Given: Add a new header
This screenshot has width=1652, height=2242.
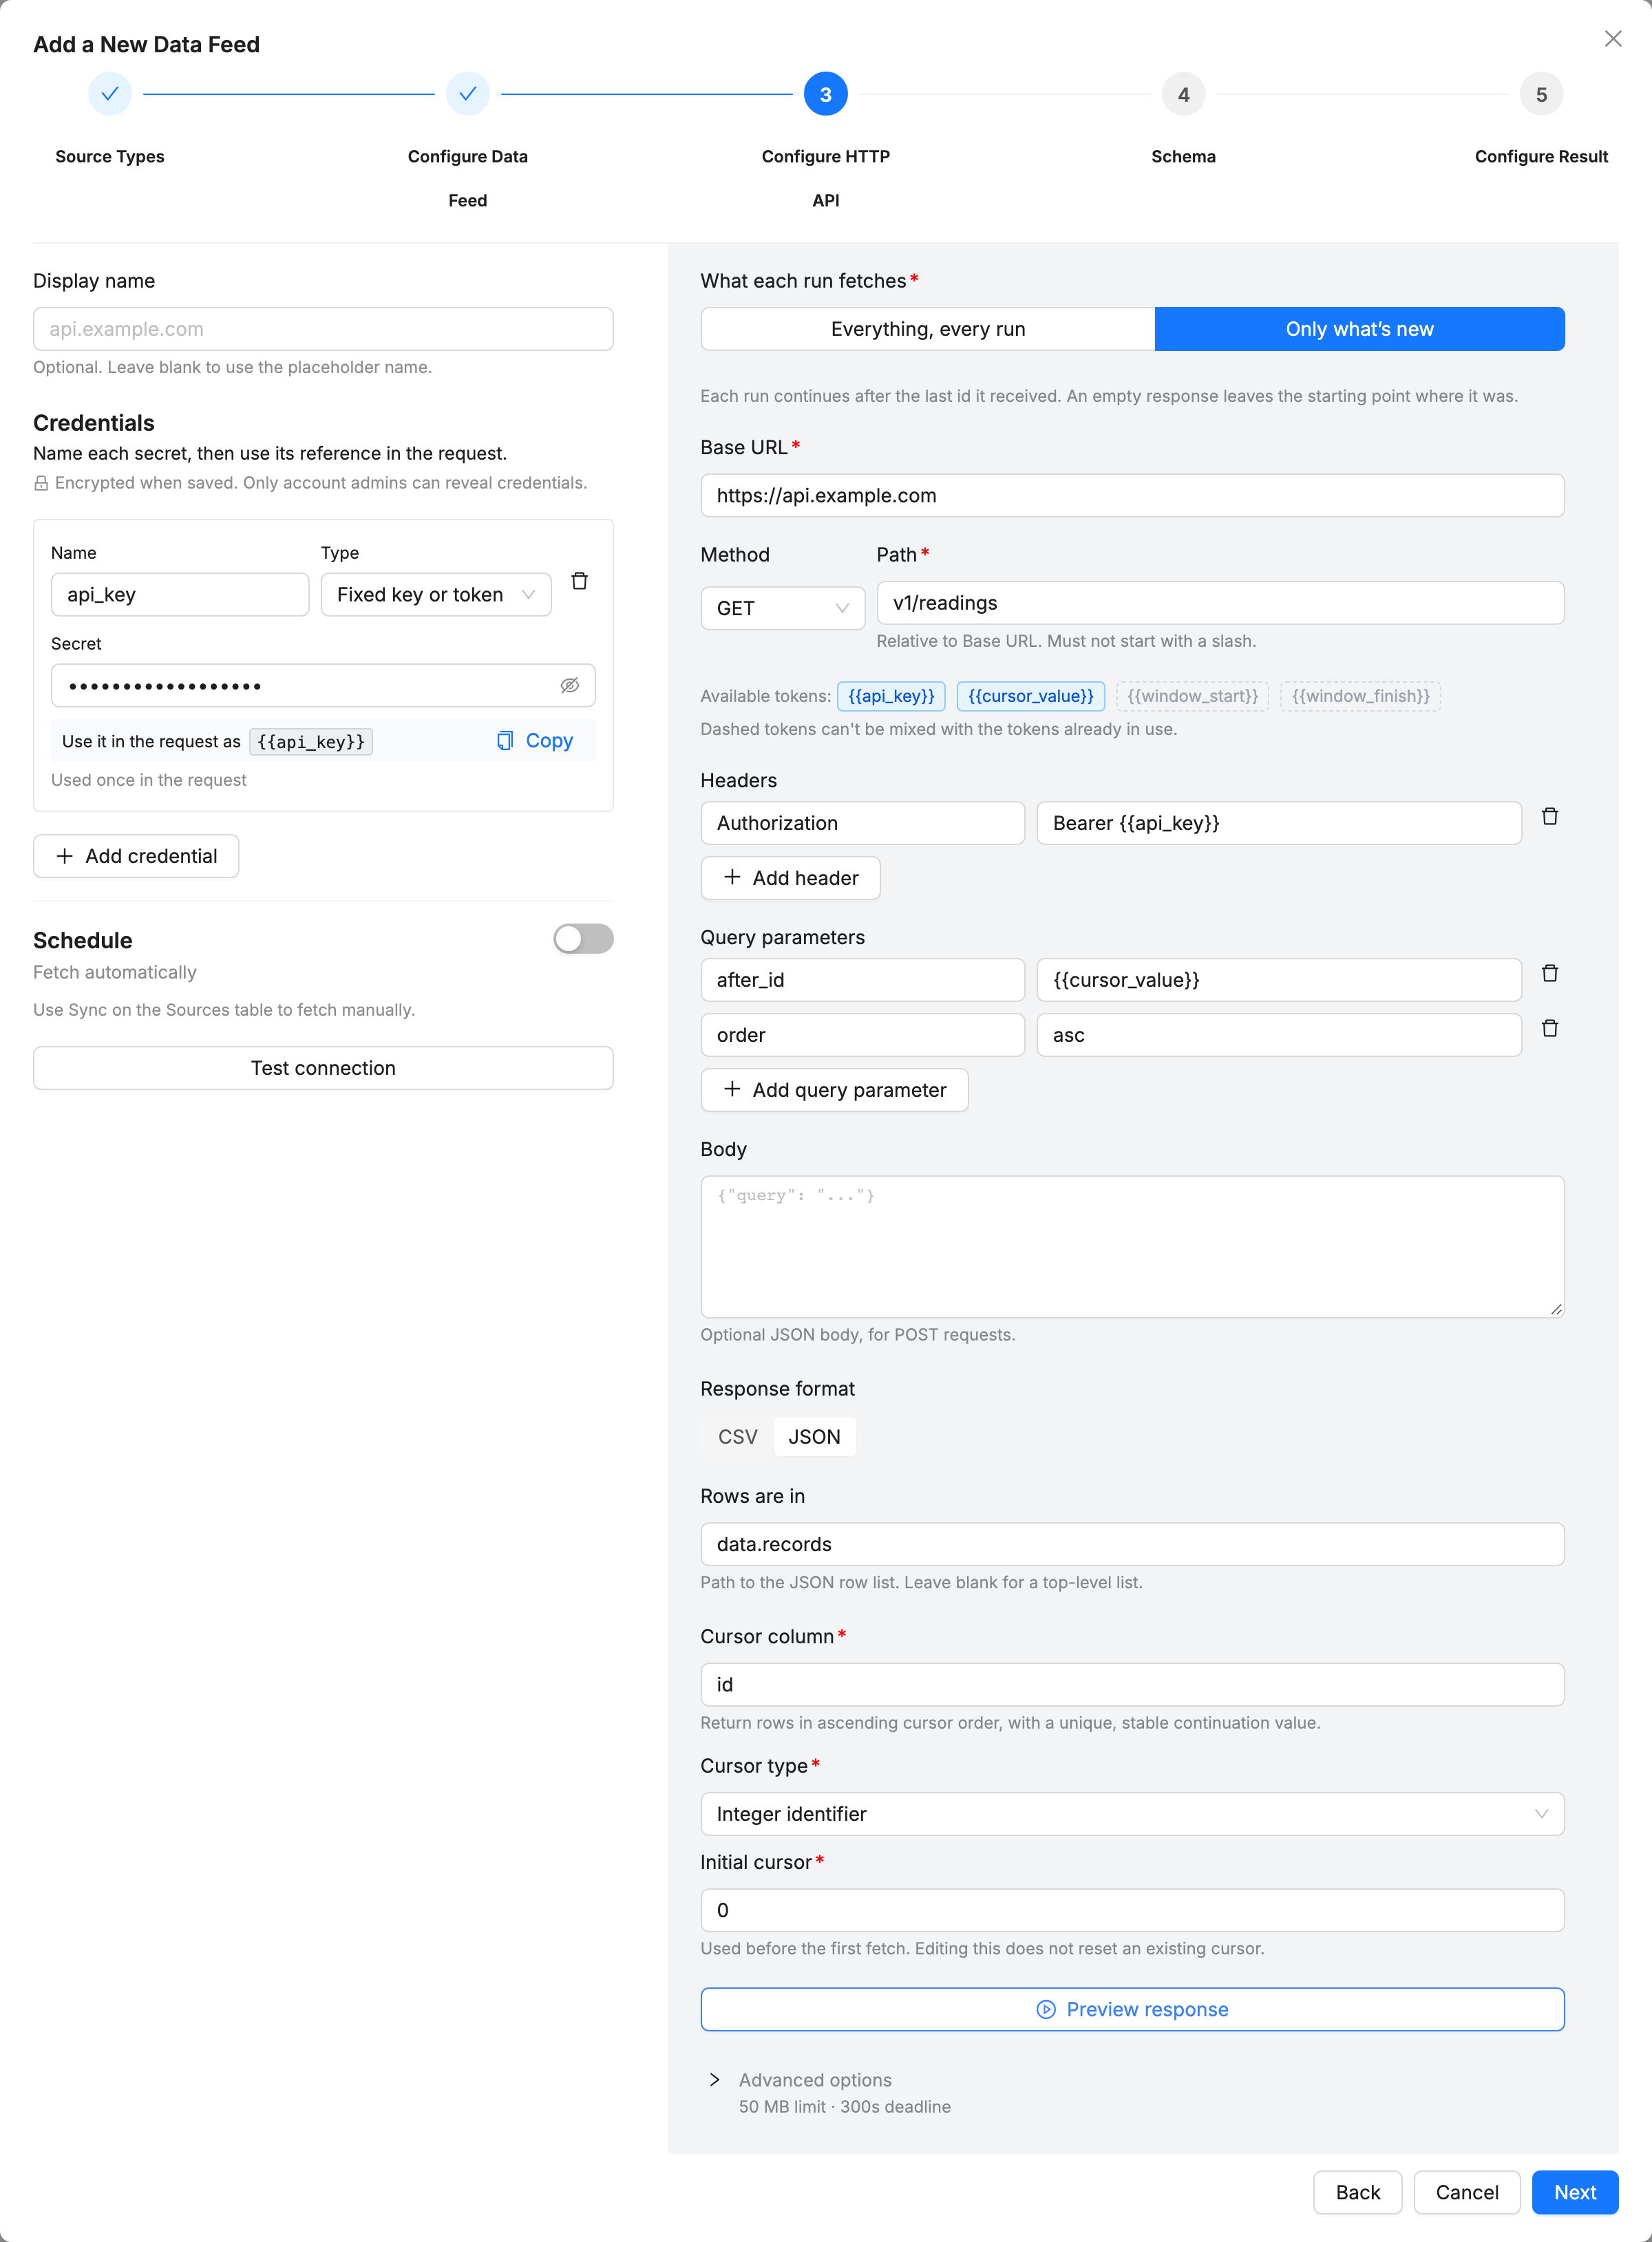Looking at the screenshot, I should [790, 877].
